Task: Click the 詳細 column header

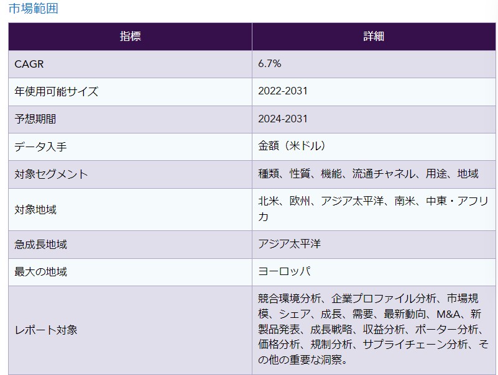Action: tap(374, 37)
